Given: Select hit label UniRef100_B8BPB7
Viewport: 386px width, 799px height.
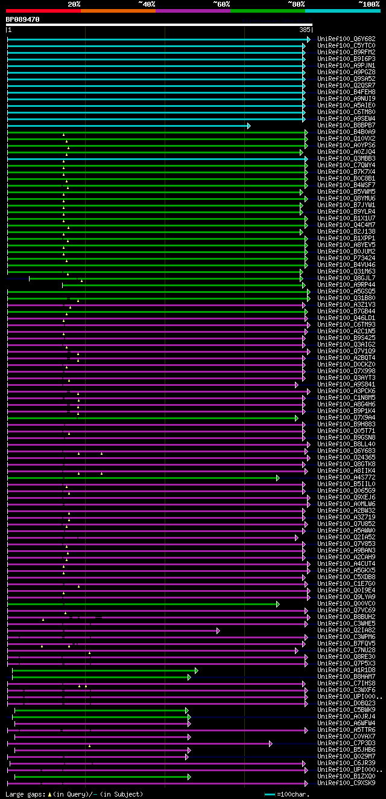Looking at the screenshot, I should (347, 126).
